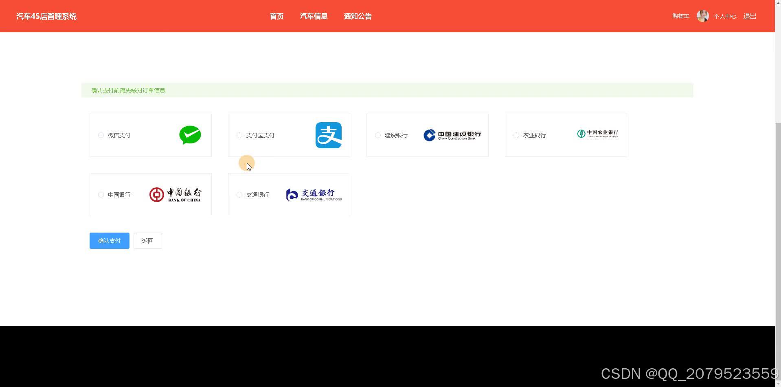Select the 交通银行 radio button

coord(239,195)
